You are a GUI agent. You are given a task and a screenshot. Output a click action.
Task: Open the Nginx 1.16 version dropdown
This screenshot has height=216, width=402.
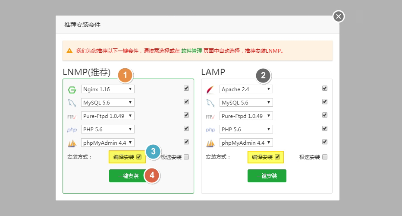click(x=108, y=89)
